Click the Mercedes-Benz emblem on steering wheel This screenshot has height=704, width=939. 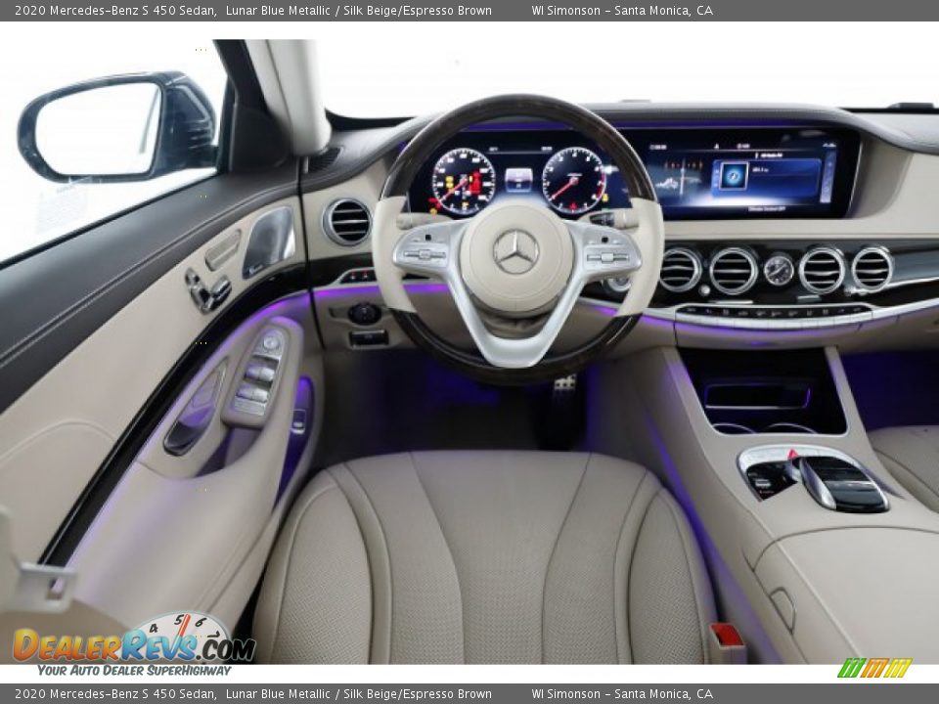tap(517, 253)
